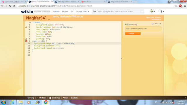The image size is (187, 105).
Task: Click the Following link in the toolbar
Action: click(30, 98)
